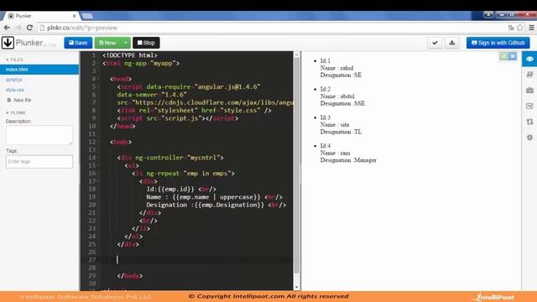Image resolution: width=537 pixels, height=302 pixels.
Task: Create a New plunk
Action: [107, 43]
